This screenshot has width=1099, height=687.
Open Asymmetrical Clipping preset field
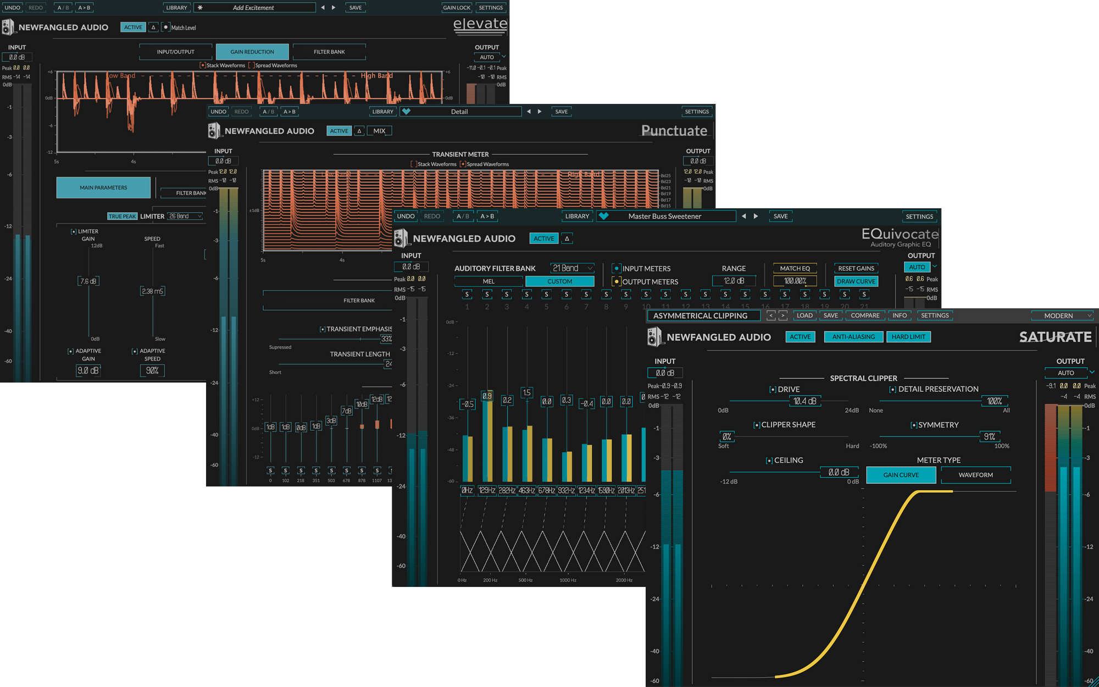coord(703,315)
